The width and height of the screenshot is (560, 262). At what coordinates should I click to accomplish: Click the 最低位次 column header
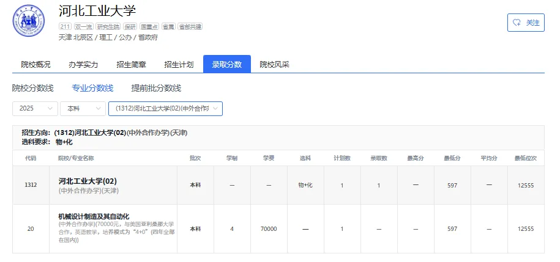pos(526,158)
